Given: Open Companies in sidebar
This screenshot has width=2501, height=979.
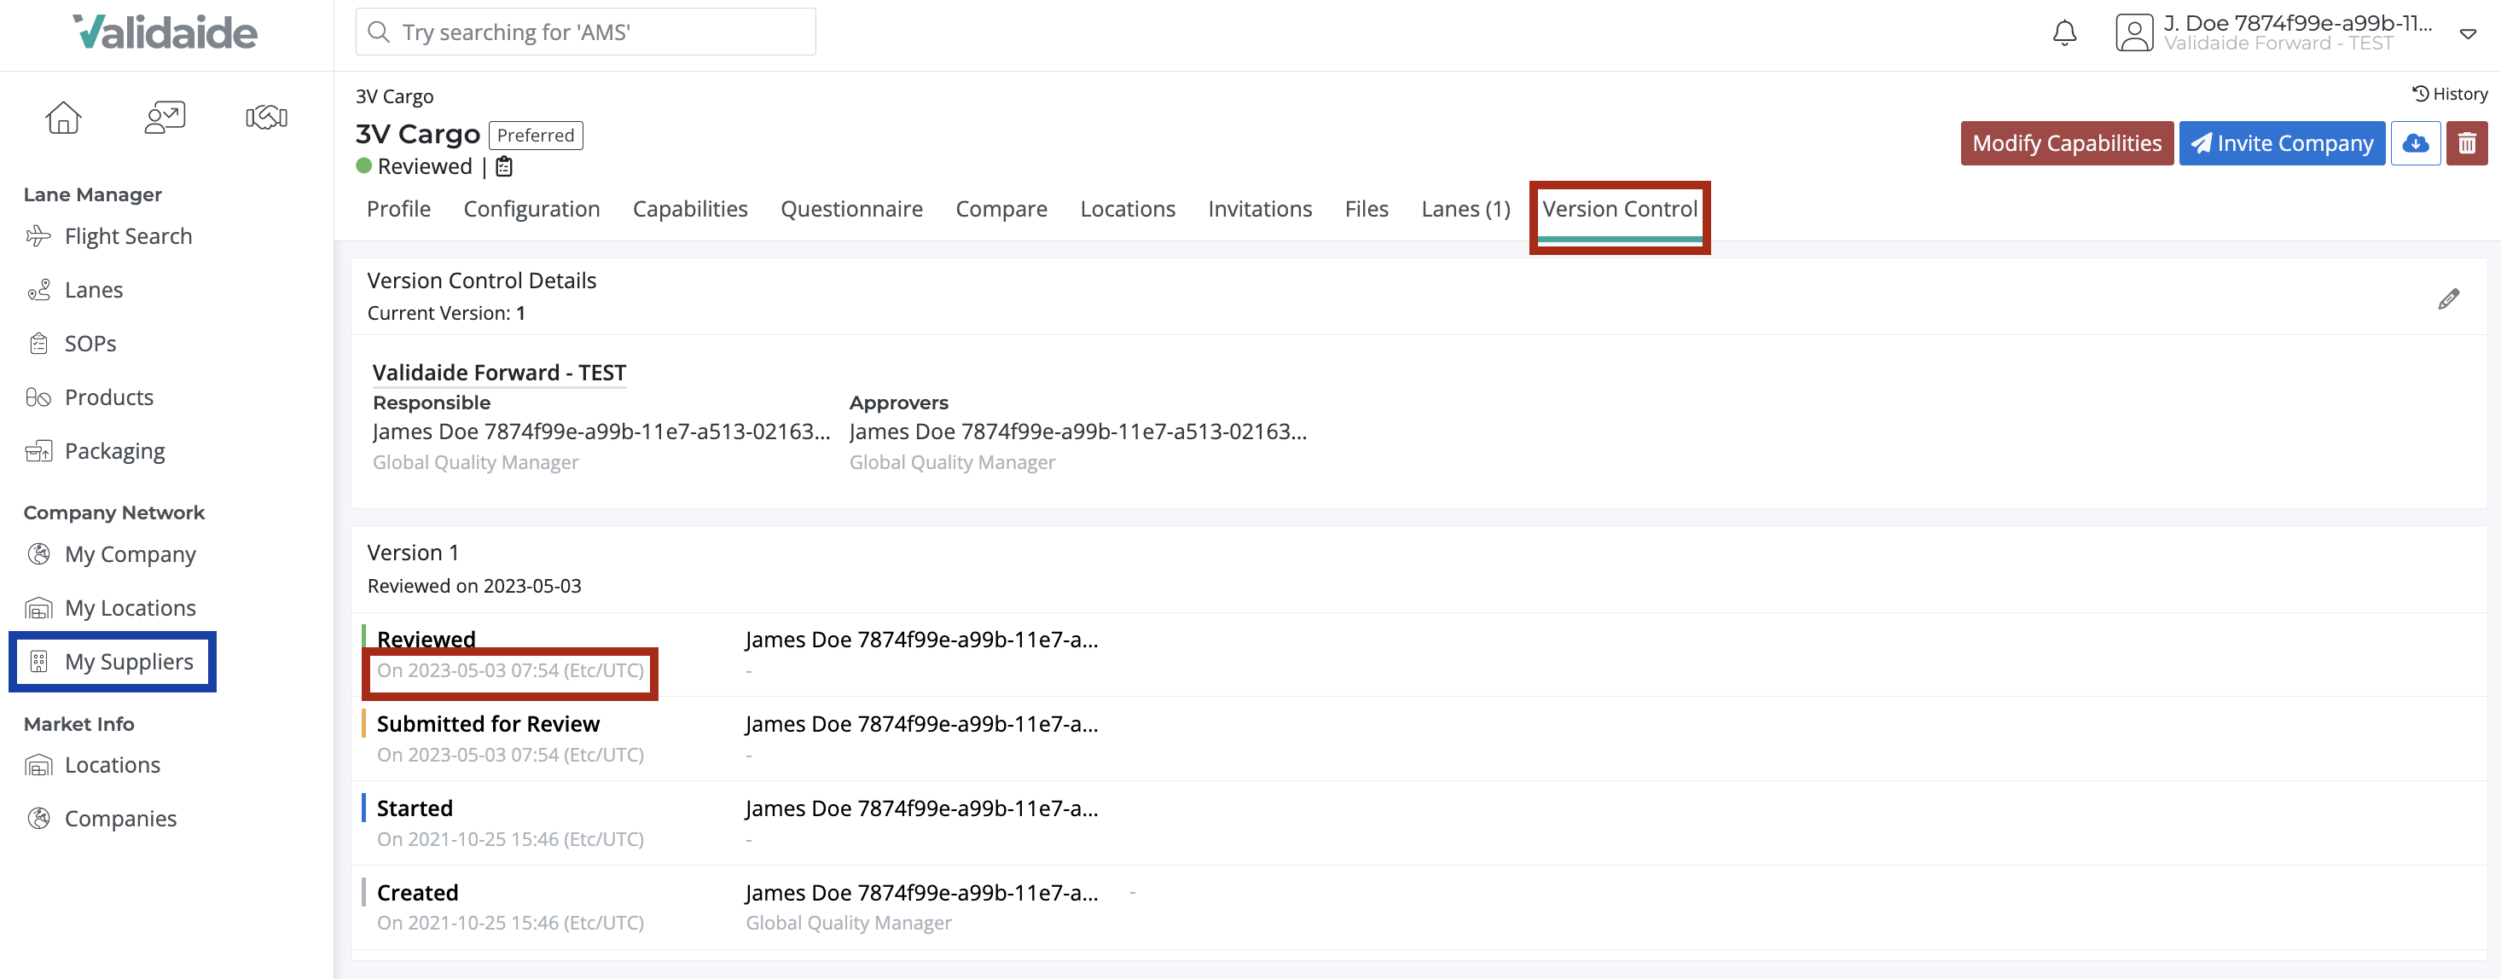Looking at the screenshot, I should coord(120,818).
